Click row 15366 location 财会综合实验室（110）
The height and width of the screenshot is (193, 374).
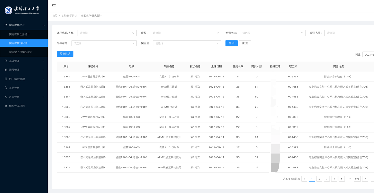[x=338, y=117]
